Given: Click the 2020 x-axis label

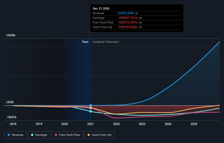Looking at the screenshot, I should click(65, 124).
